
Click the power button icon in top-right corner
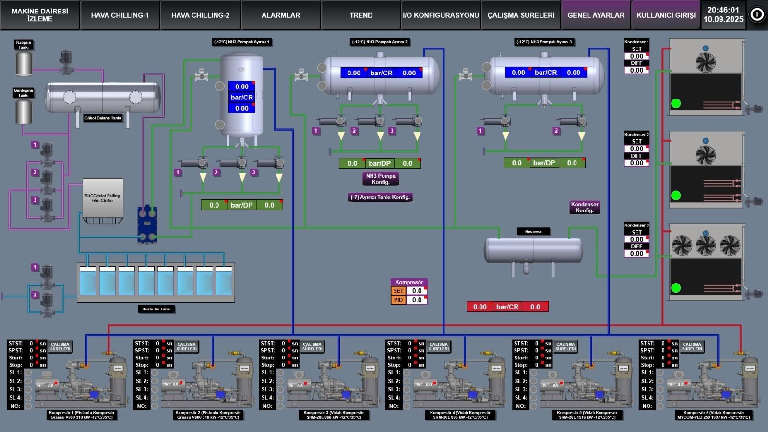(757, 14)
